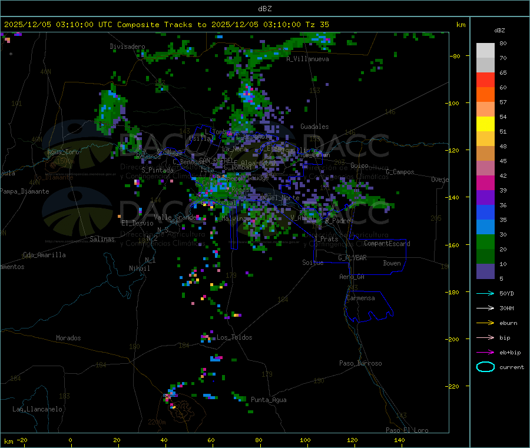
Task: Click the yellow eburn arrow icon
Action: pos(485,323)
